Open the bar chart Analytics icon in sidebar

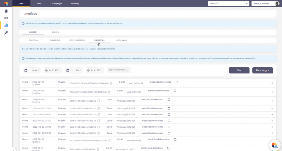[6, 25]
